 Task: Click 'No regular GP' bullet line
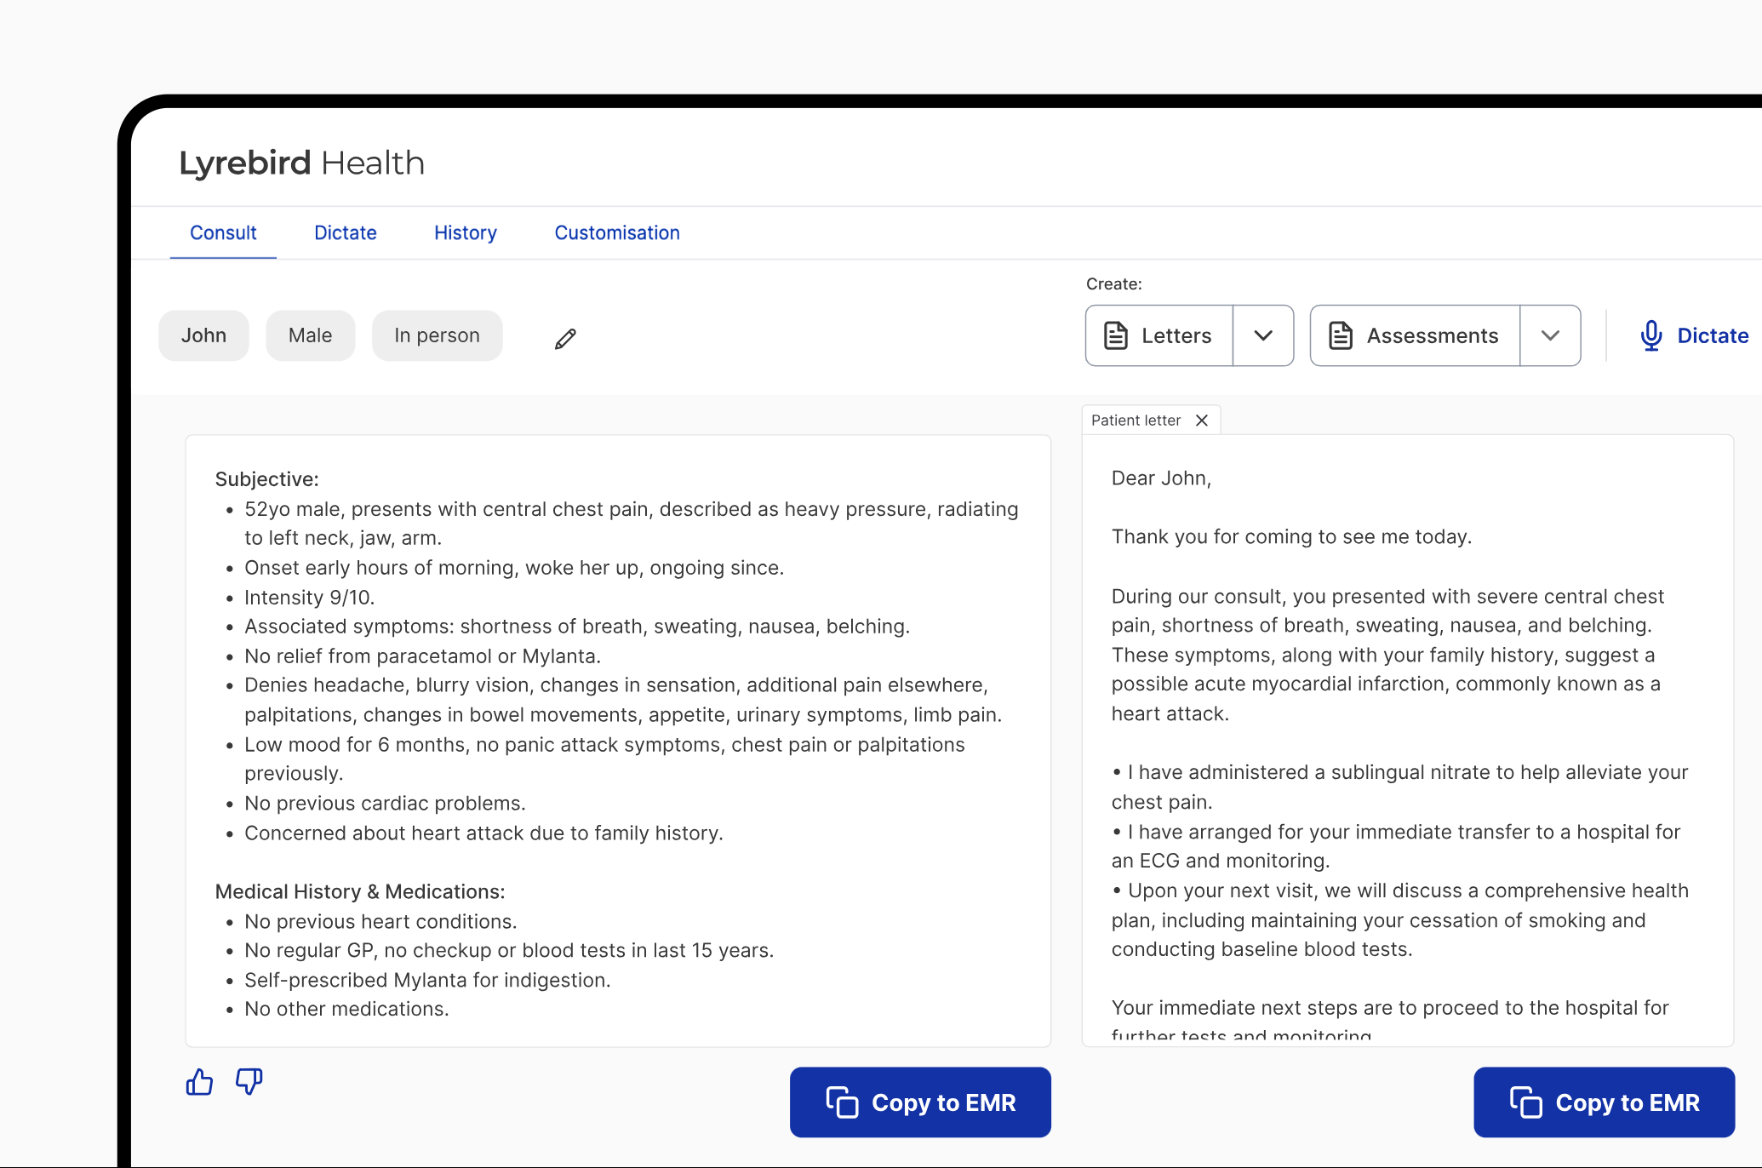pyautogui.click(x=509, y=950)
